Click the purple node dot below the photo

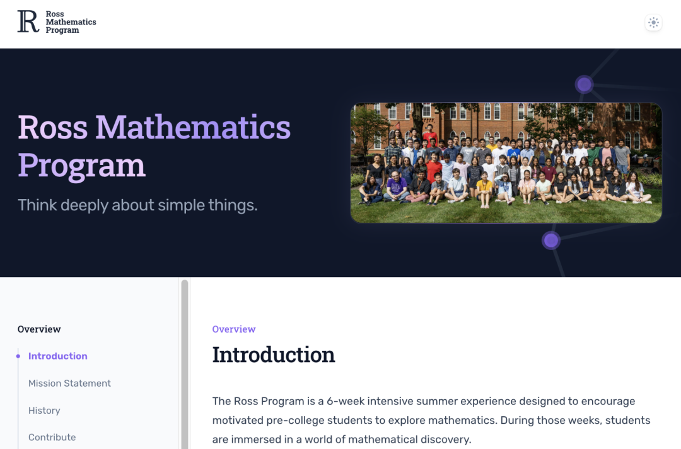(551, 241)
